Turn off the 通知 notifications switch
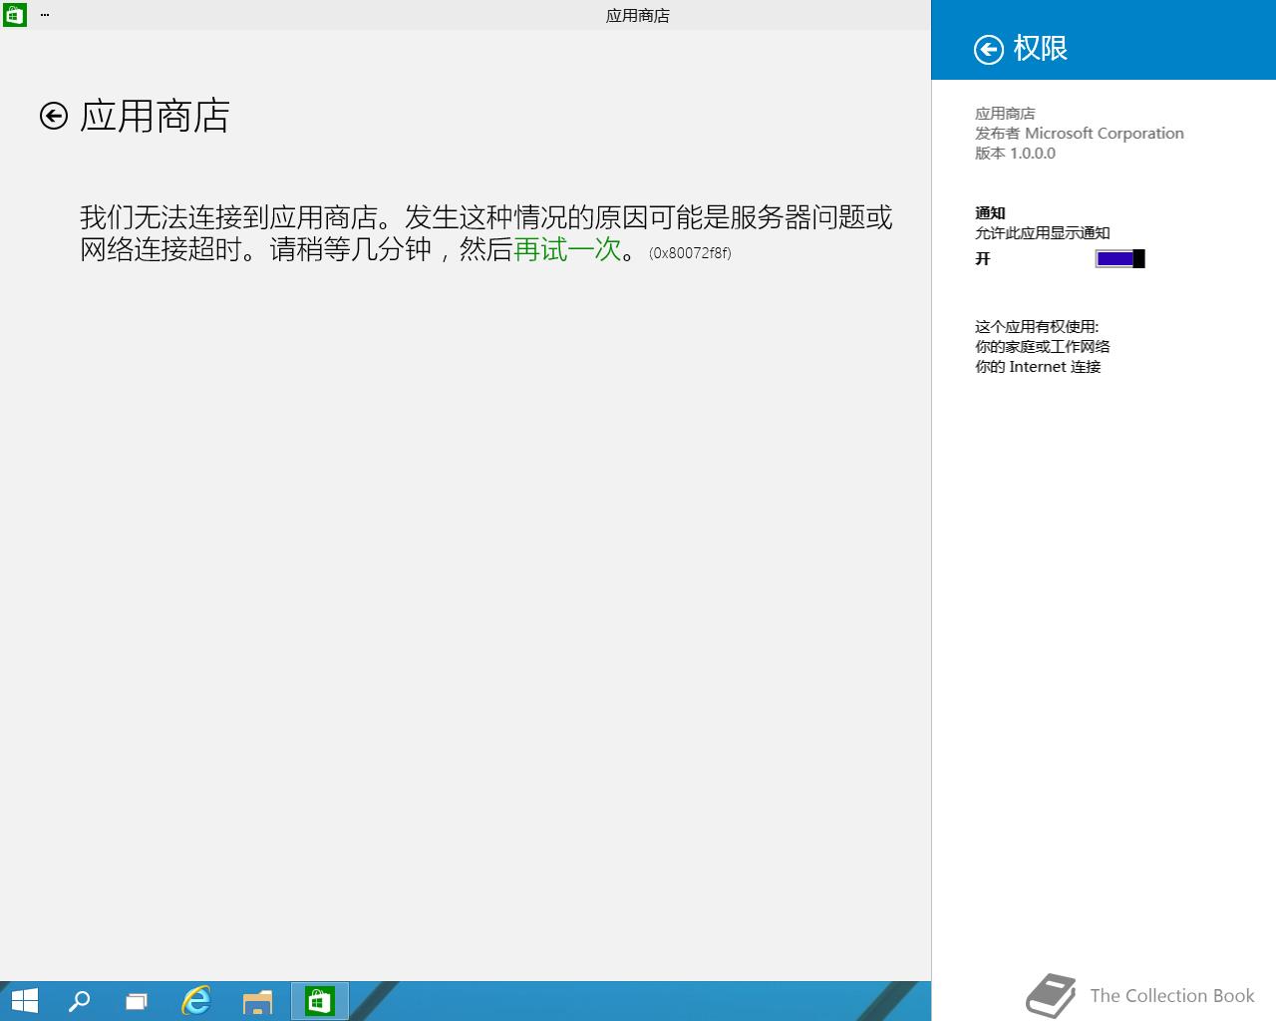1276x1021 pixels. (x=1119, y=259)
